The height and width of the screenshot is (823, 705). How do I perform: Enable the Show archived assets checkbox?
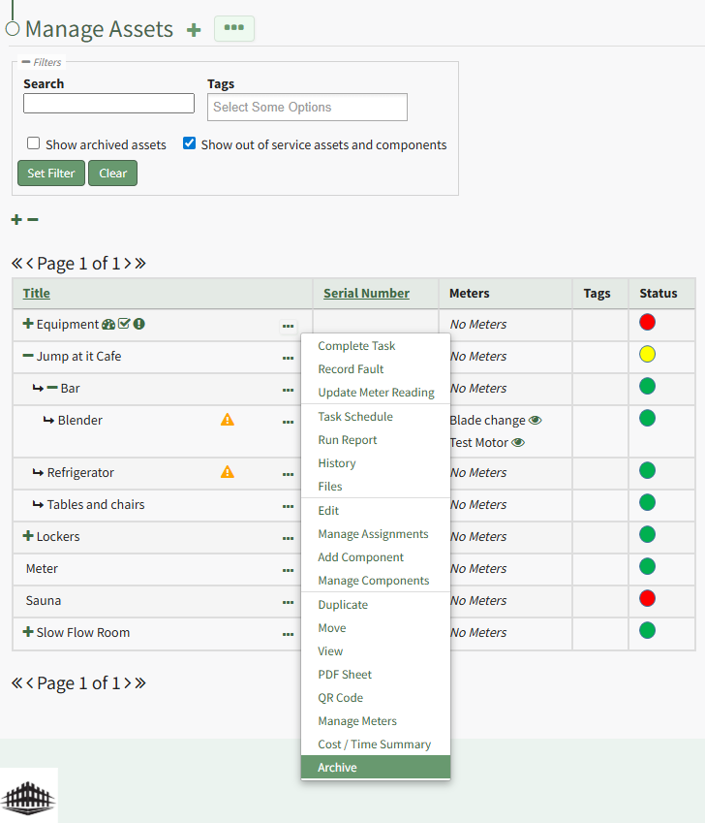click(x=34, y=143)
